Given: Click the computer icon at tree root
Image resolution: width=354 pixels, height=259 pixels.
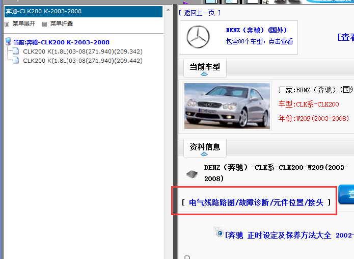Looking at the screenshot, I should [x=8, y=41].
